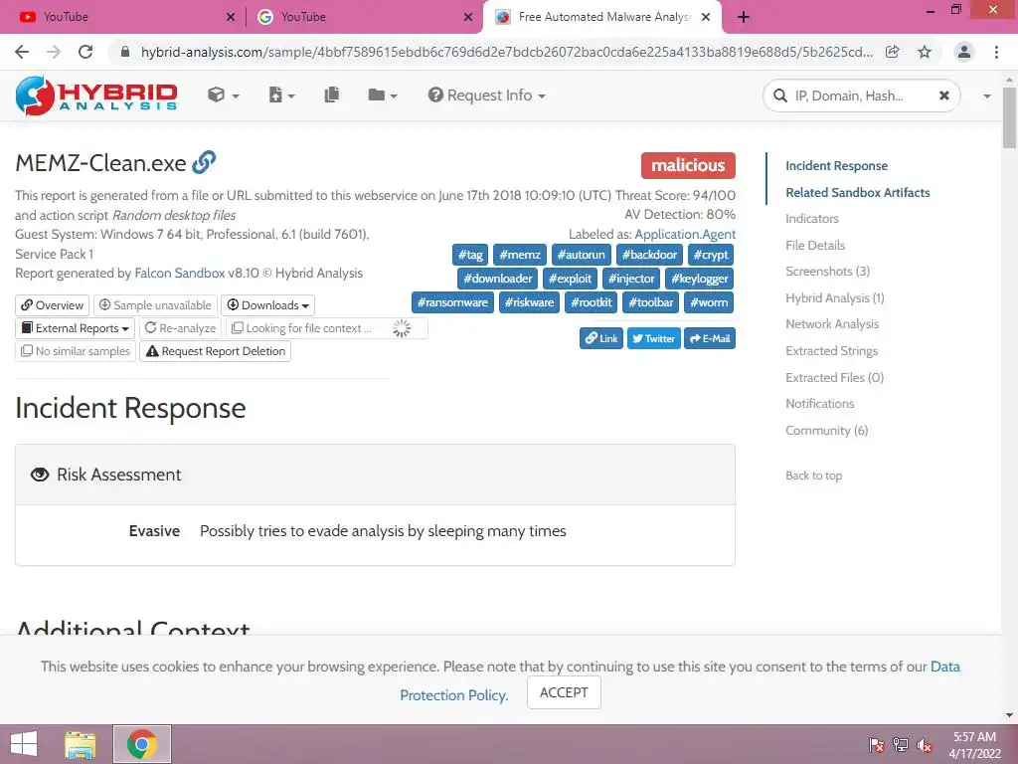Screen dimensions: 1018x764
Task: Clear the search field with the X icon
Action: (944, 96)
